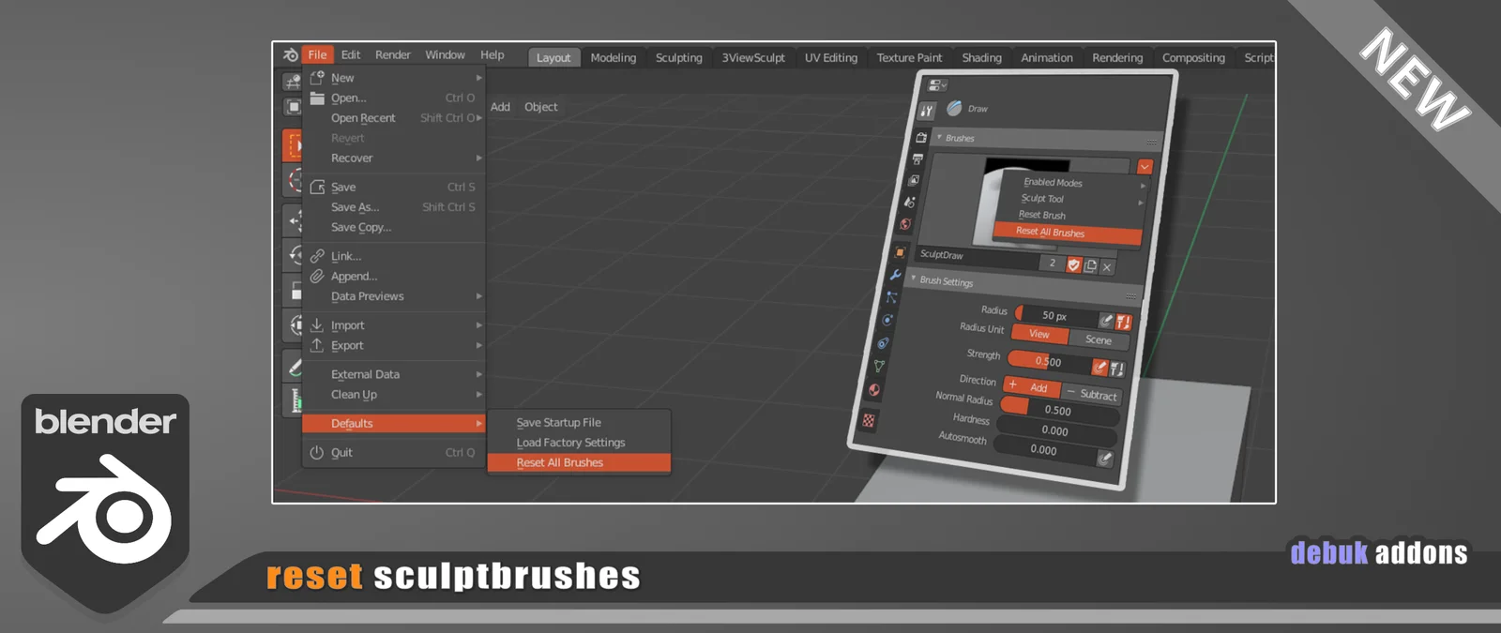Collapse the Brushes panel
This screenshot has width=1501, height=633.
[940, 138]
